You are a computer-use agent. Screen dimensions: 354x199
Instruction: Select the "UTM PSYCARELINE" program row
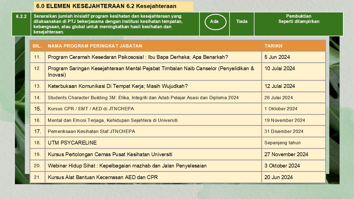coord(72,143)
